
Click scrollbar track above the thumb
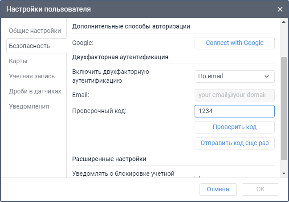click(284, 40)
